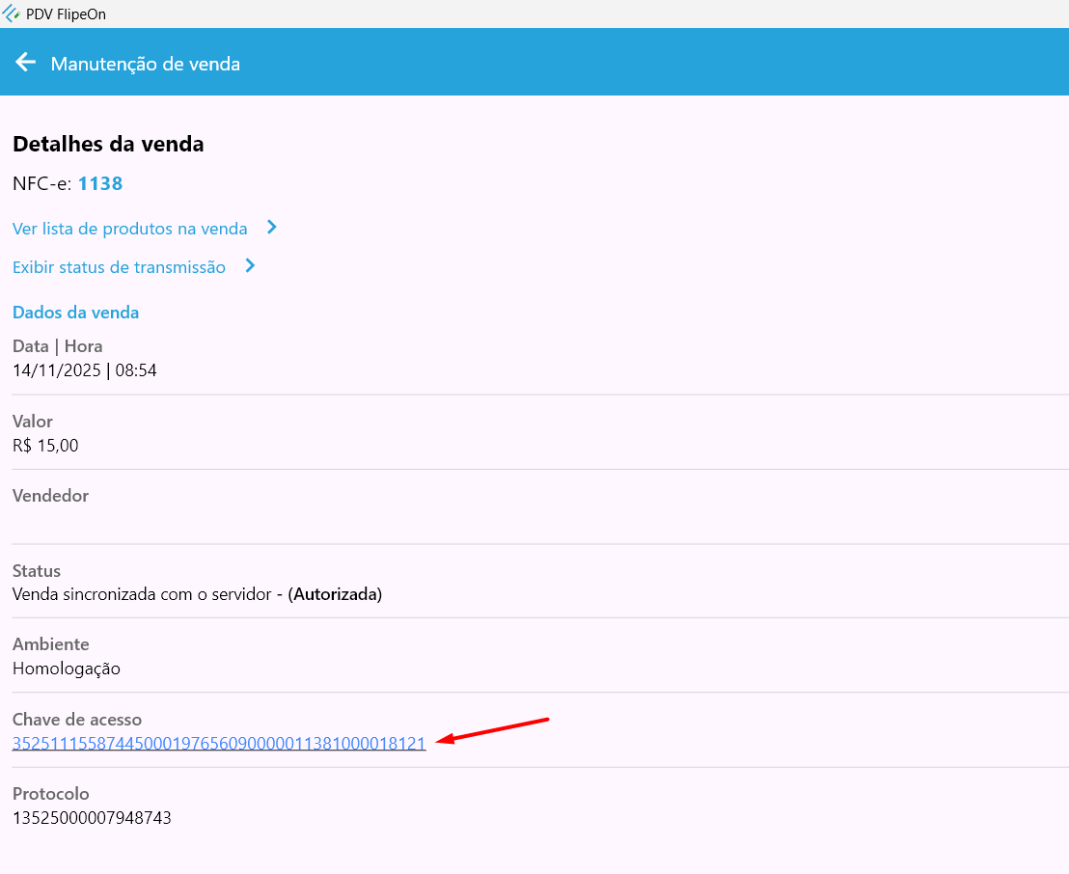Click the PDV FlipeOn window title text

67,14
